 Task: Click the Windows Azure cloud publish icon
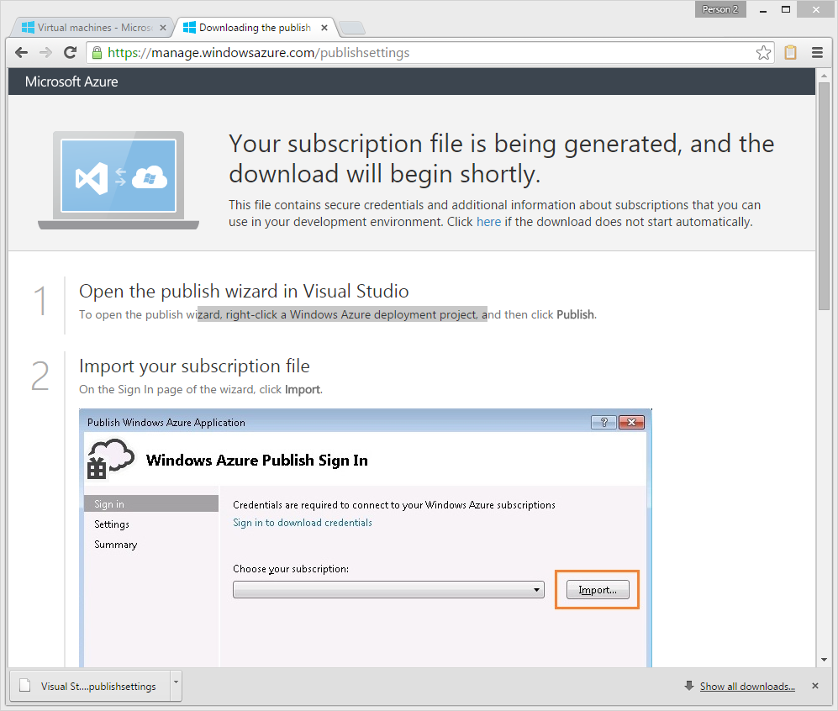pos(110,459)
